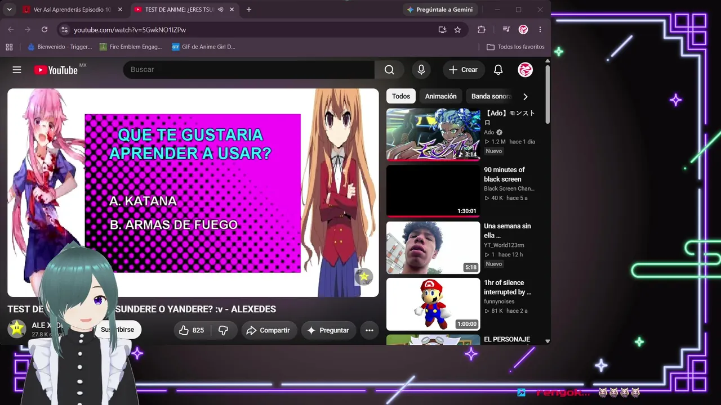
Task: Reload the YouTube page
Action: pos(44,30)
